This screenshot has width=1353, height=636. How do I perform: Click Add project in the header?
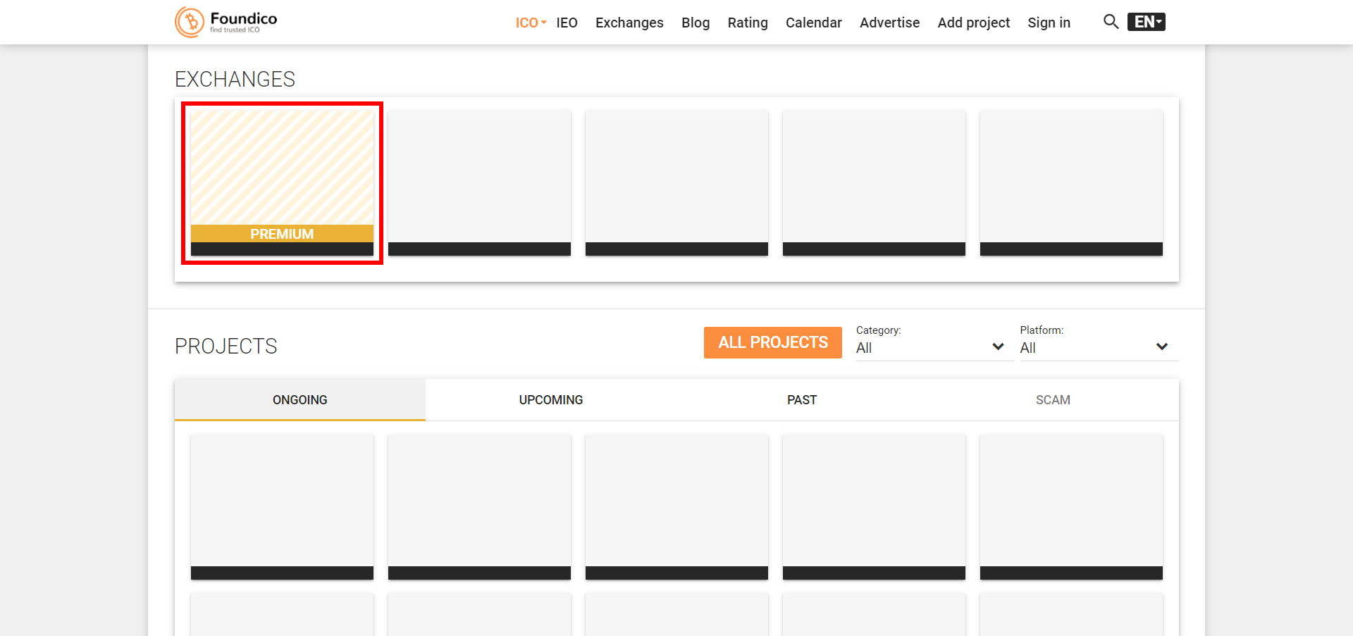pos(973,23)
